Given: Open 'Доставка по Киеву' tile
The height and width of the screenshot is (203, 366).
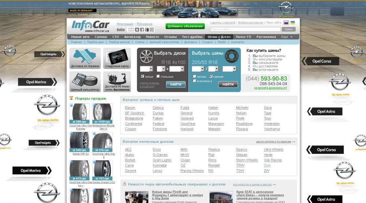Looking at the screenshot, I should point(117,82).
